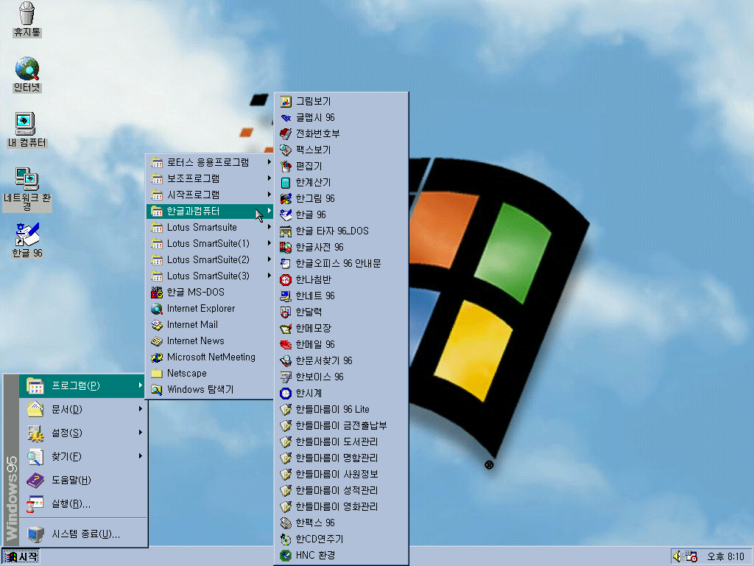Open volume control speaker tray icon
Viewport: 754px width, 566px height.
pyautogui.click(x=677, y=557)
